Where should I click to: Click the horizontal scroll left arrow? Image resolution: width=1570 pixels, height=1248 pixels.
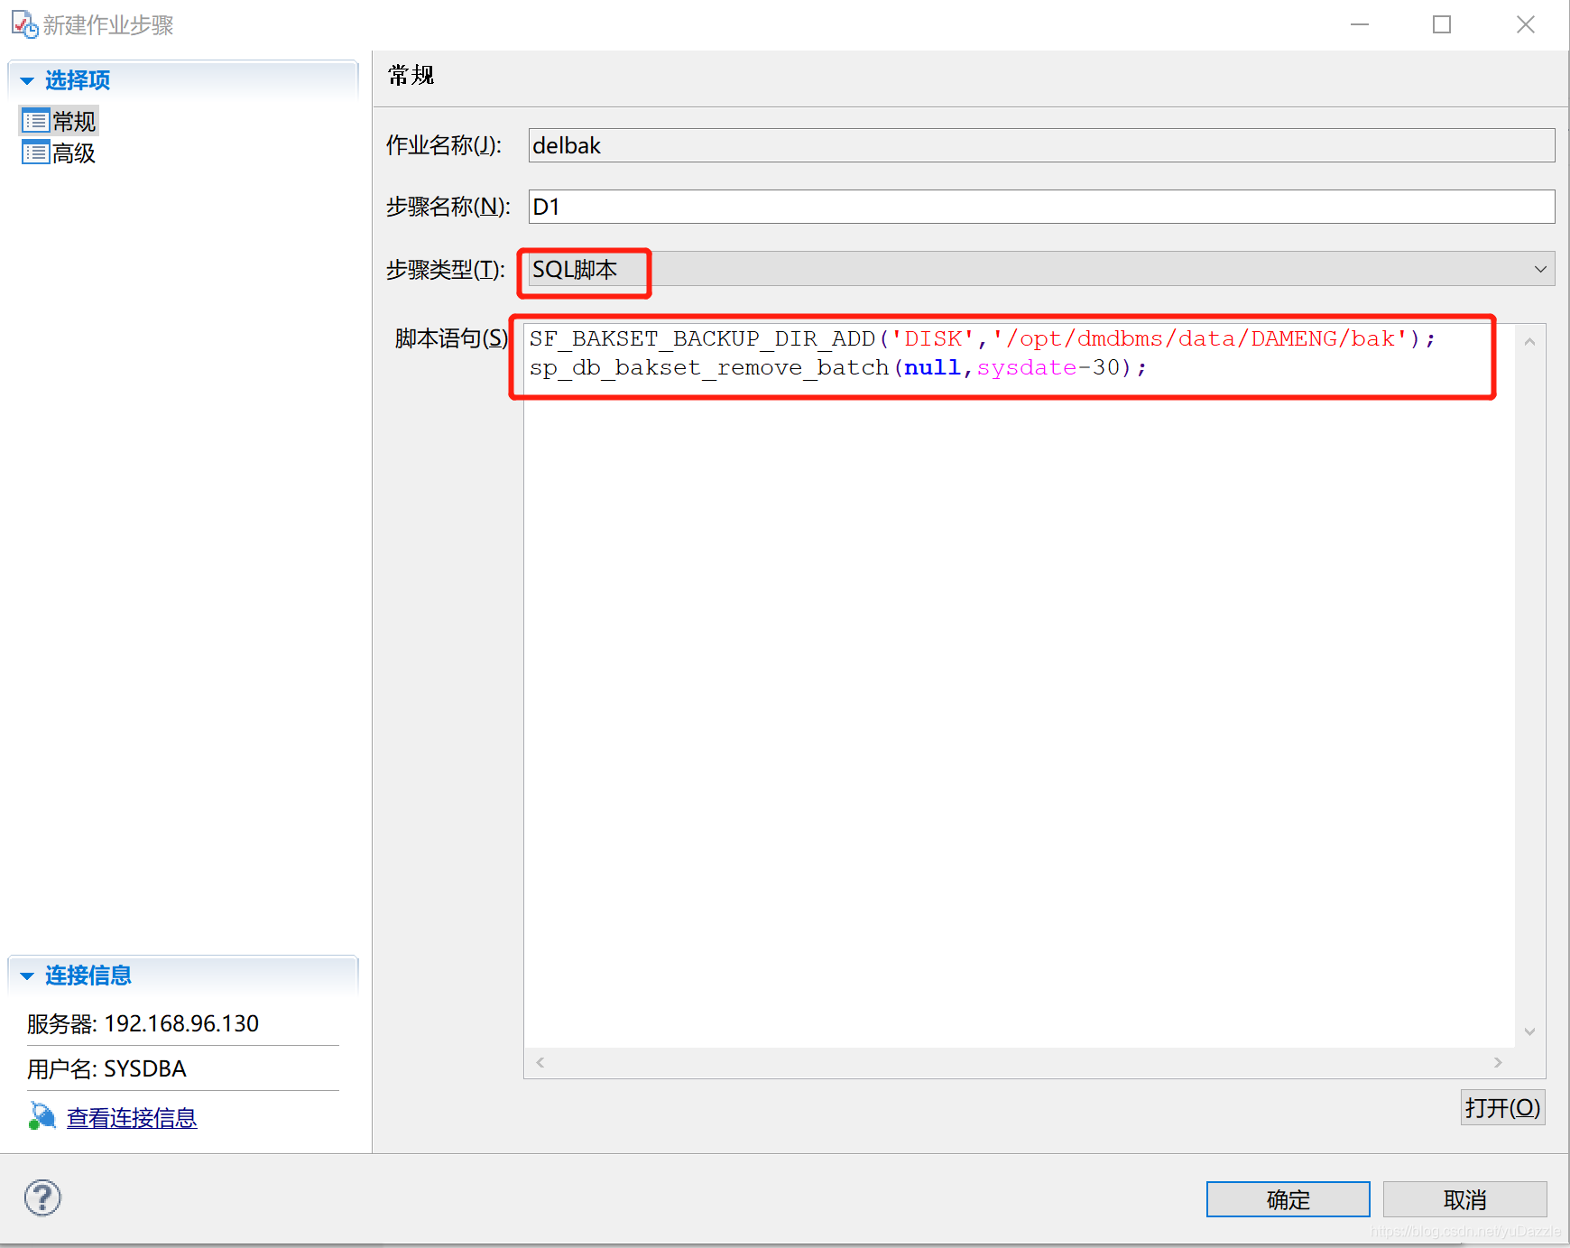[540, 1062]
